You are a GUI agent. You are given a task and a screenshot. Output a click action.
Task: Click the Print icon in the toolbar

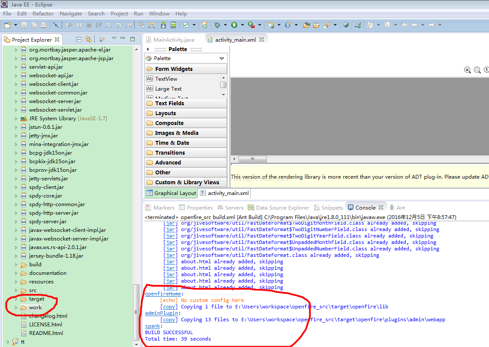[43, 25]
